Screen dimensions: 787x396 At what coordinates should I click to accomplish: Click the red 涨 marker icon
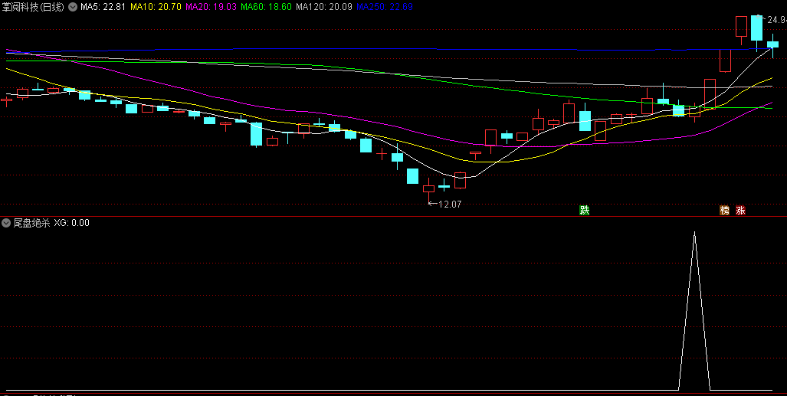740,211
